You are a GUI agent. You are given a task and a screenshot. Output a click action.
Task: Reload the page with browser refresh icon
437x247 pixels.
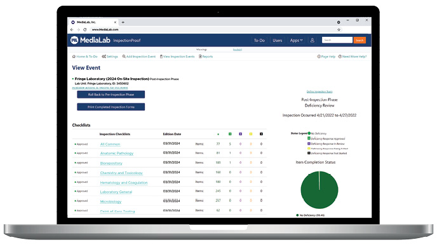coord(85,29)
